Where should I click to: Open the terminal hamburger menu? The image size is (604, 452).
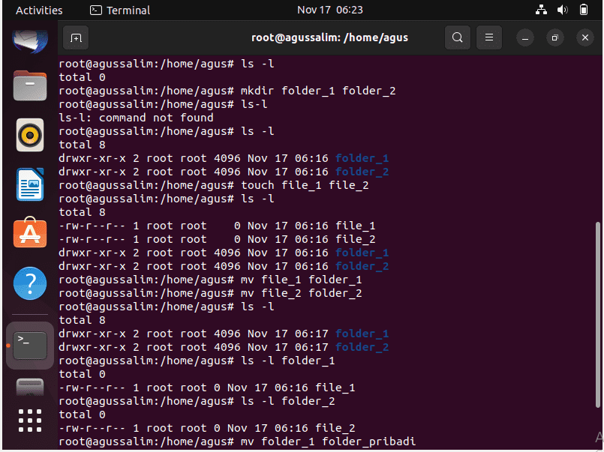point(488,37)
